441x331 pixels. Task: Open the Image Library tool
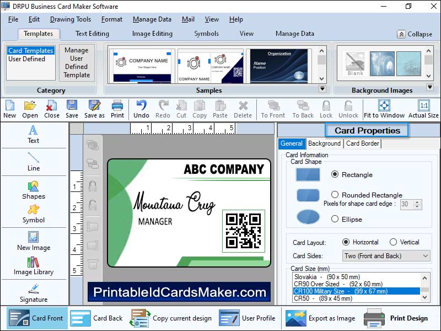click(33, 265)
